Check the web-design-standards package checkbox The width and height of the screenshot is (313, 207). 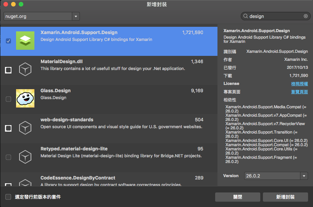pyautogui.click(x=8, y=128)
